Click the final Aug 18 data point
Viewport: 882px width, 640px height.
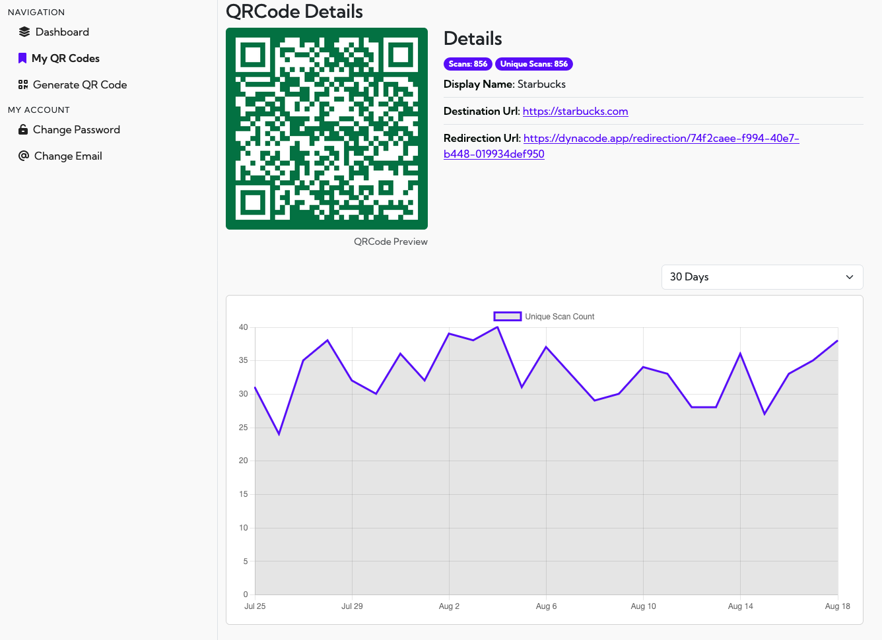pos(837,340)
